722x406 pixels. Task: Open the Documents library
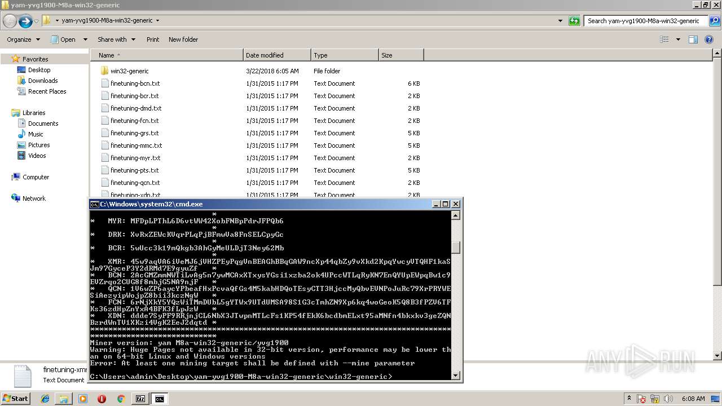pyautogui.click(x=43, y=123)
